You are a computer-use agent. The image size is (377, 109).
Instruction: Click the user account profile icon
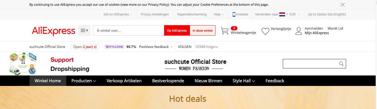(298, 31)
